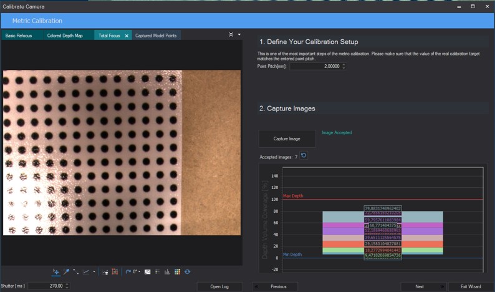Increase the Point Pitch stepper value
The height and width of the screenshot is (292, 495).
[344, 64]
